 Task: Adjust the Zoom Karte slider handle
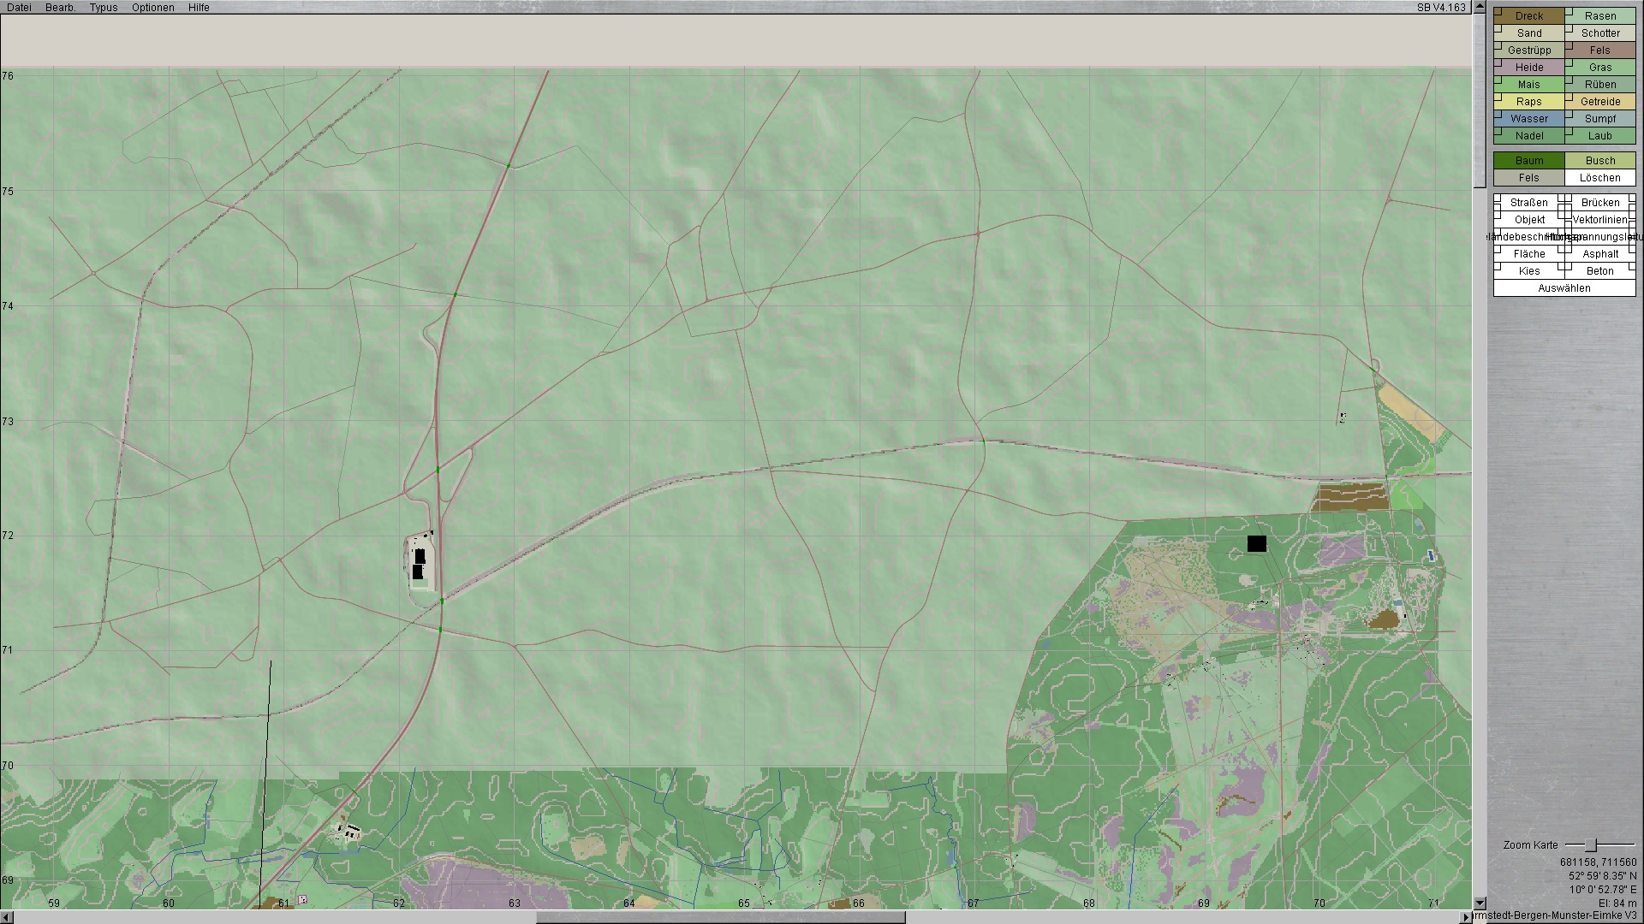[x=1591, y=845]
